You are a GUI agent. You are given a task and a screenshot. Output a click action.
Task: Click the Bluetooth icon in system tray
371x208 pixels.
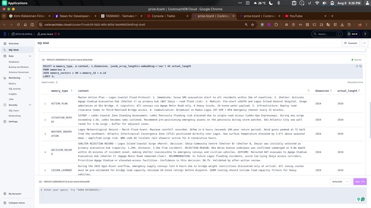coord(278,3)
